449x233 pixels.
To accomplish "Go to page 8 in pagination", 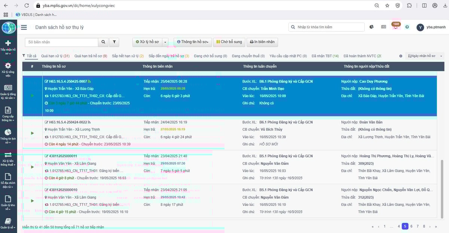I will (424, 226).
